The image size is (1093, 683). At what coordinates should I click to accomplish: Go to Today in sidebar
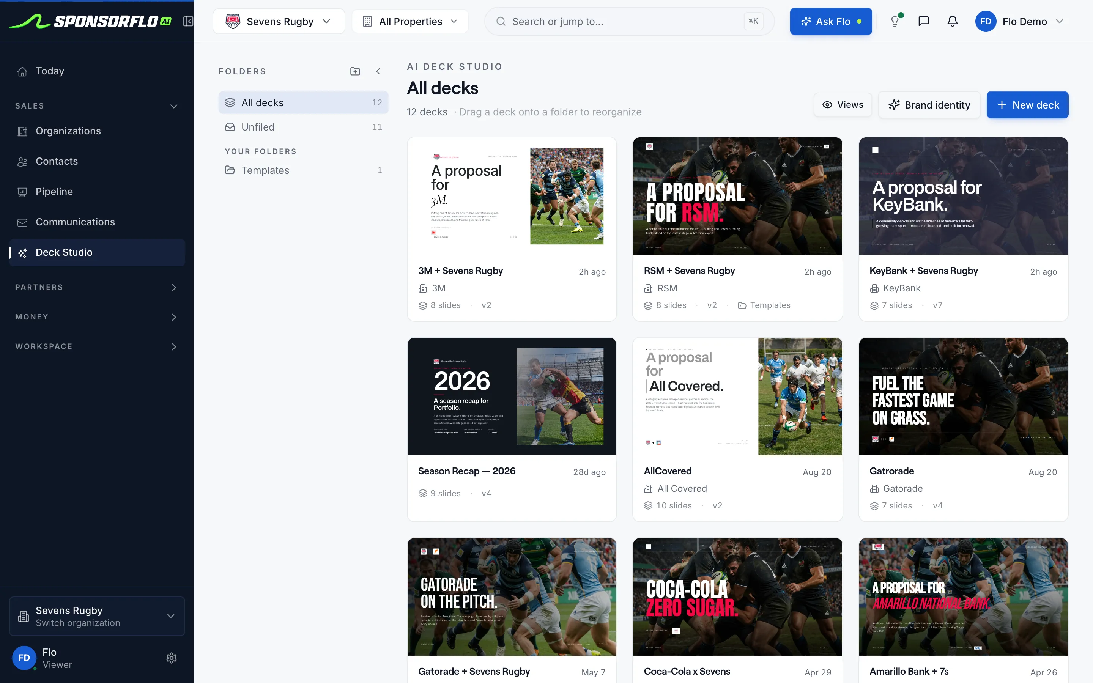pos(97,71)
